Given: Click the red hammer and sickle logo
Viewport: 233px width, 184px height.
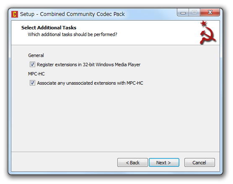Looking at the screenshot, I should click(208, 36).
